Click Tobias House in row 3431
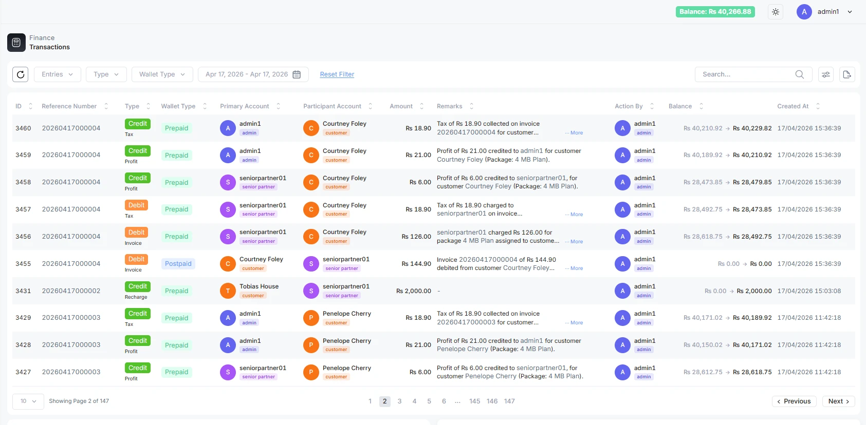This screenshot has height=425, width=866. point(259,286)
